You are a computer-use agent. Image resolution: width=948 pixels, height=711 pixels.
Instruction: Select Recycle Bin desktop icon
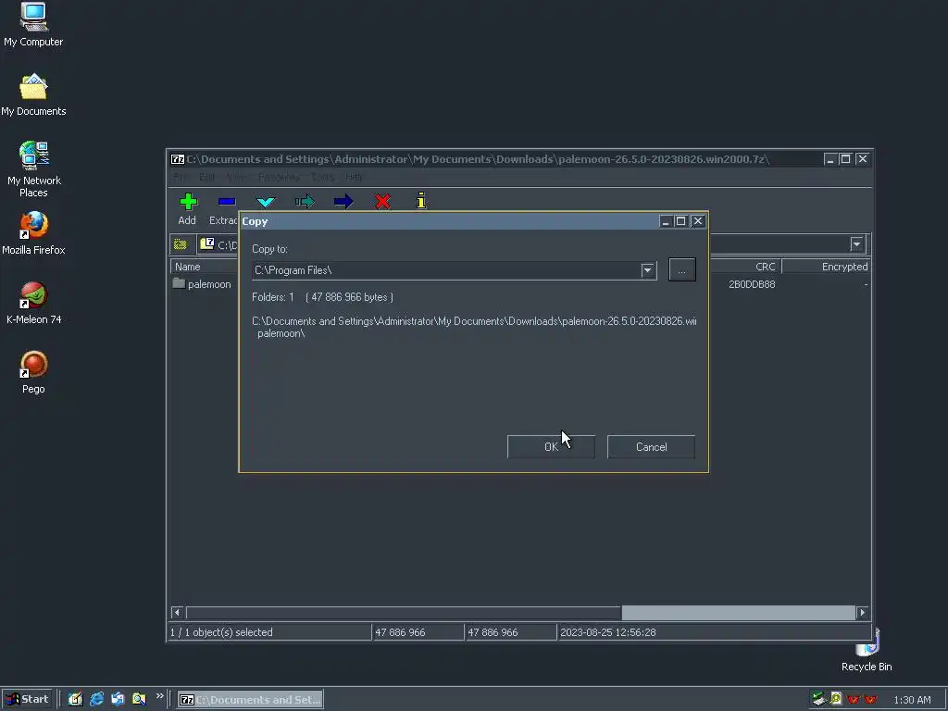point(867,652)
